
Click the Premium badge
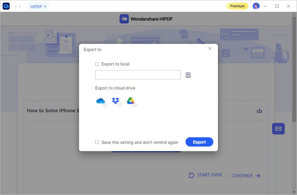[237, 6]
